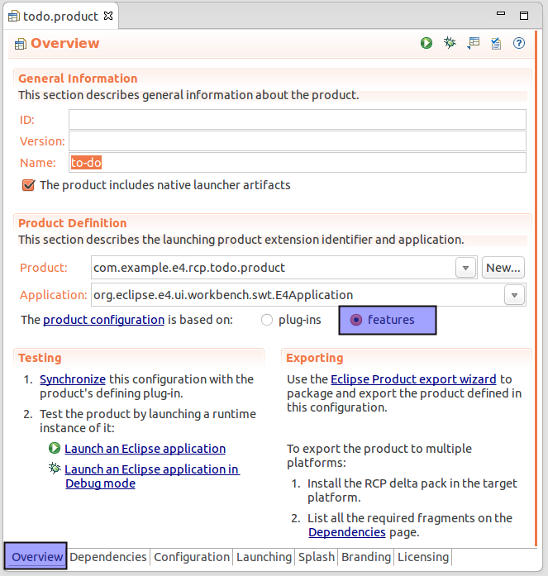Click into the ID text field
The height and width of the screenshot is (576, 548).
pos(298,120)
